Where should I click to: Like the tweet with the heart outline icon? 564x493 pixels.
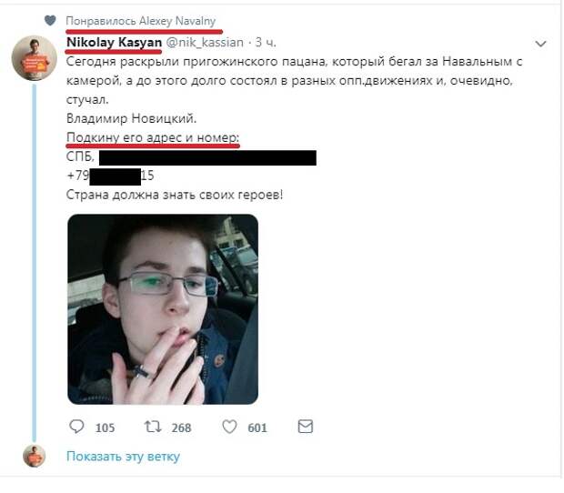pyautogui.click(x=229, y=427)
